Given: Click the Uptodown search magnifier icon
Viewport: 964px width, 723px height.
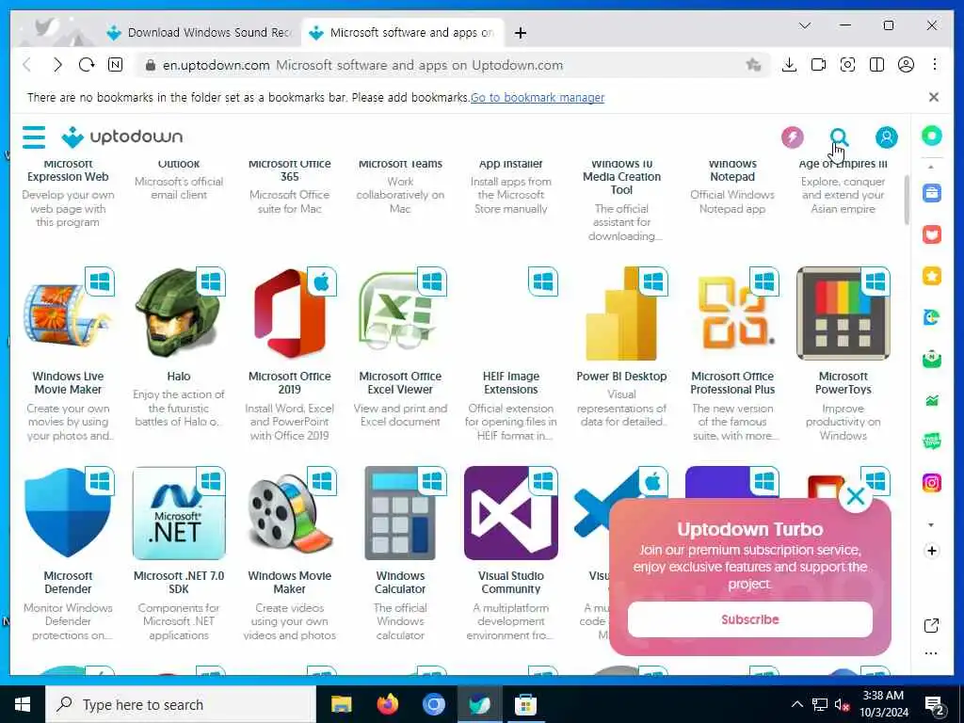Looking at the screenshot, I should coord(839,137).
